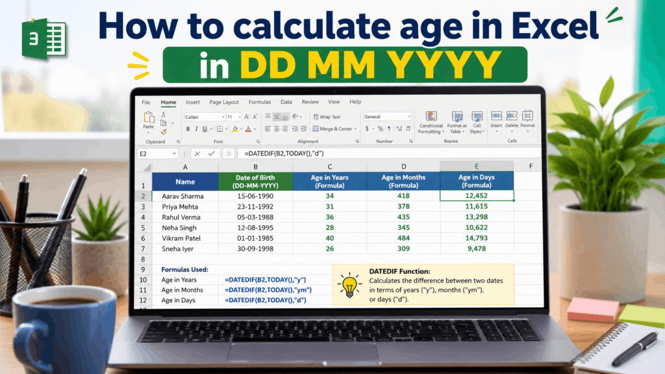Click Increase Font Size icon
665x374 pixels.
click(247, 117)
